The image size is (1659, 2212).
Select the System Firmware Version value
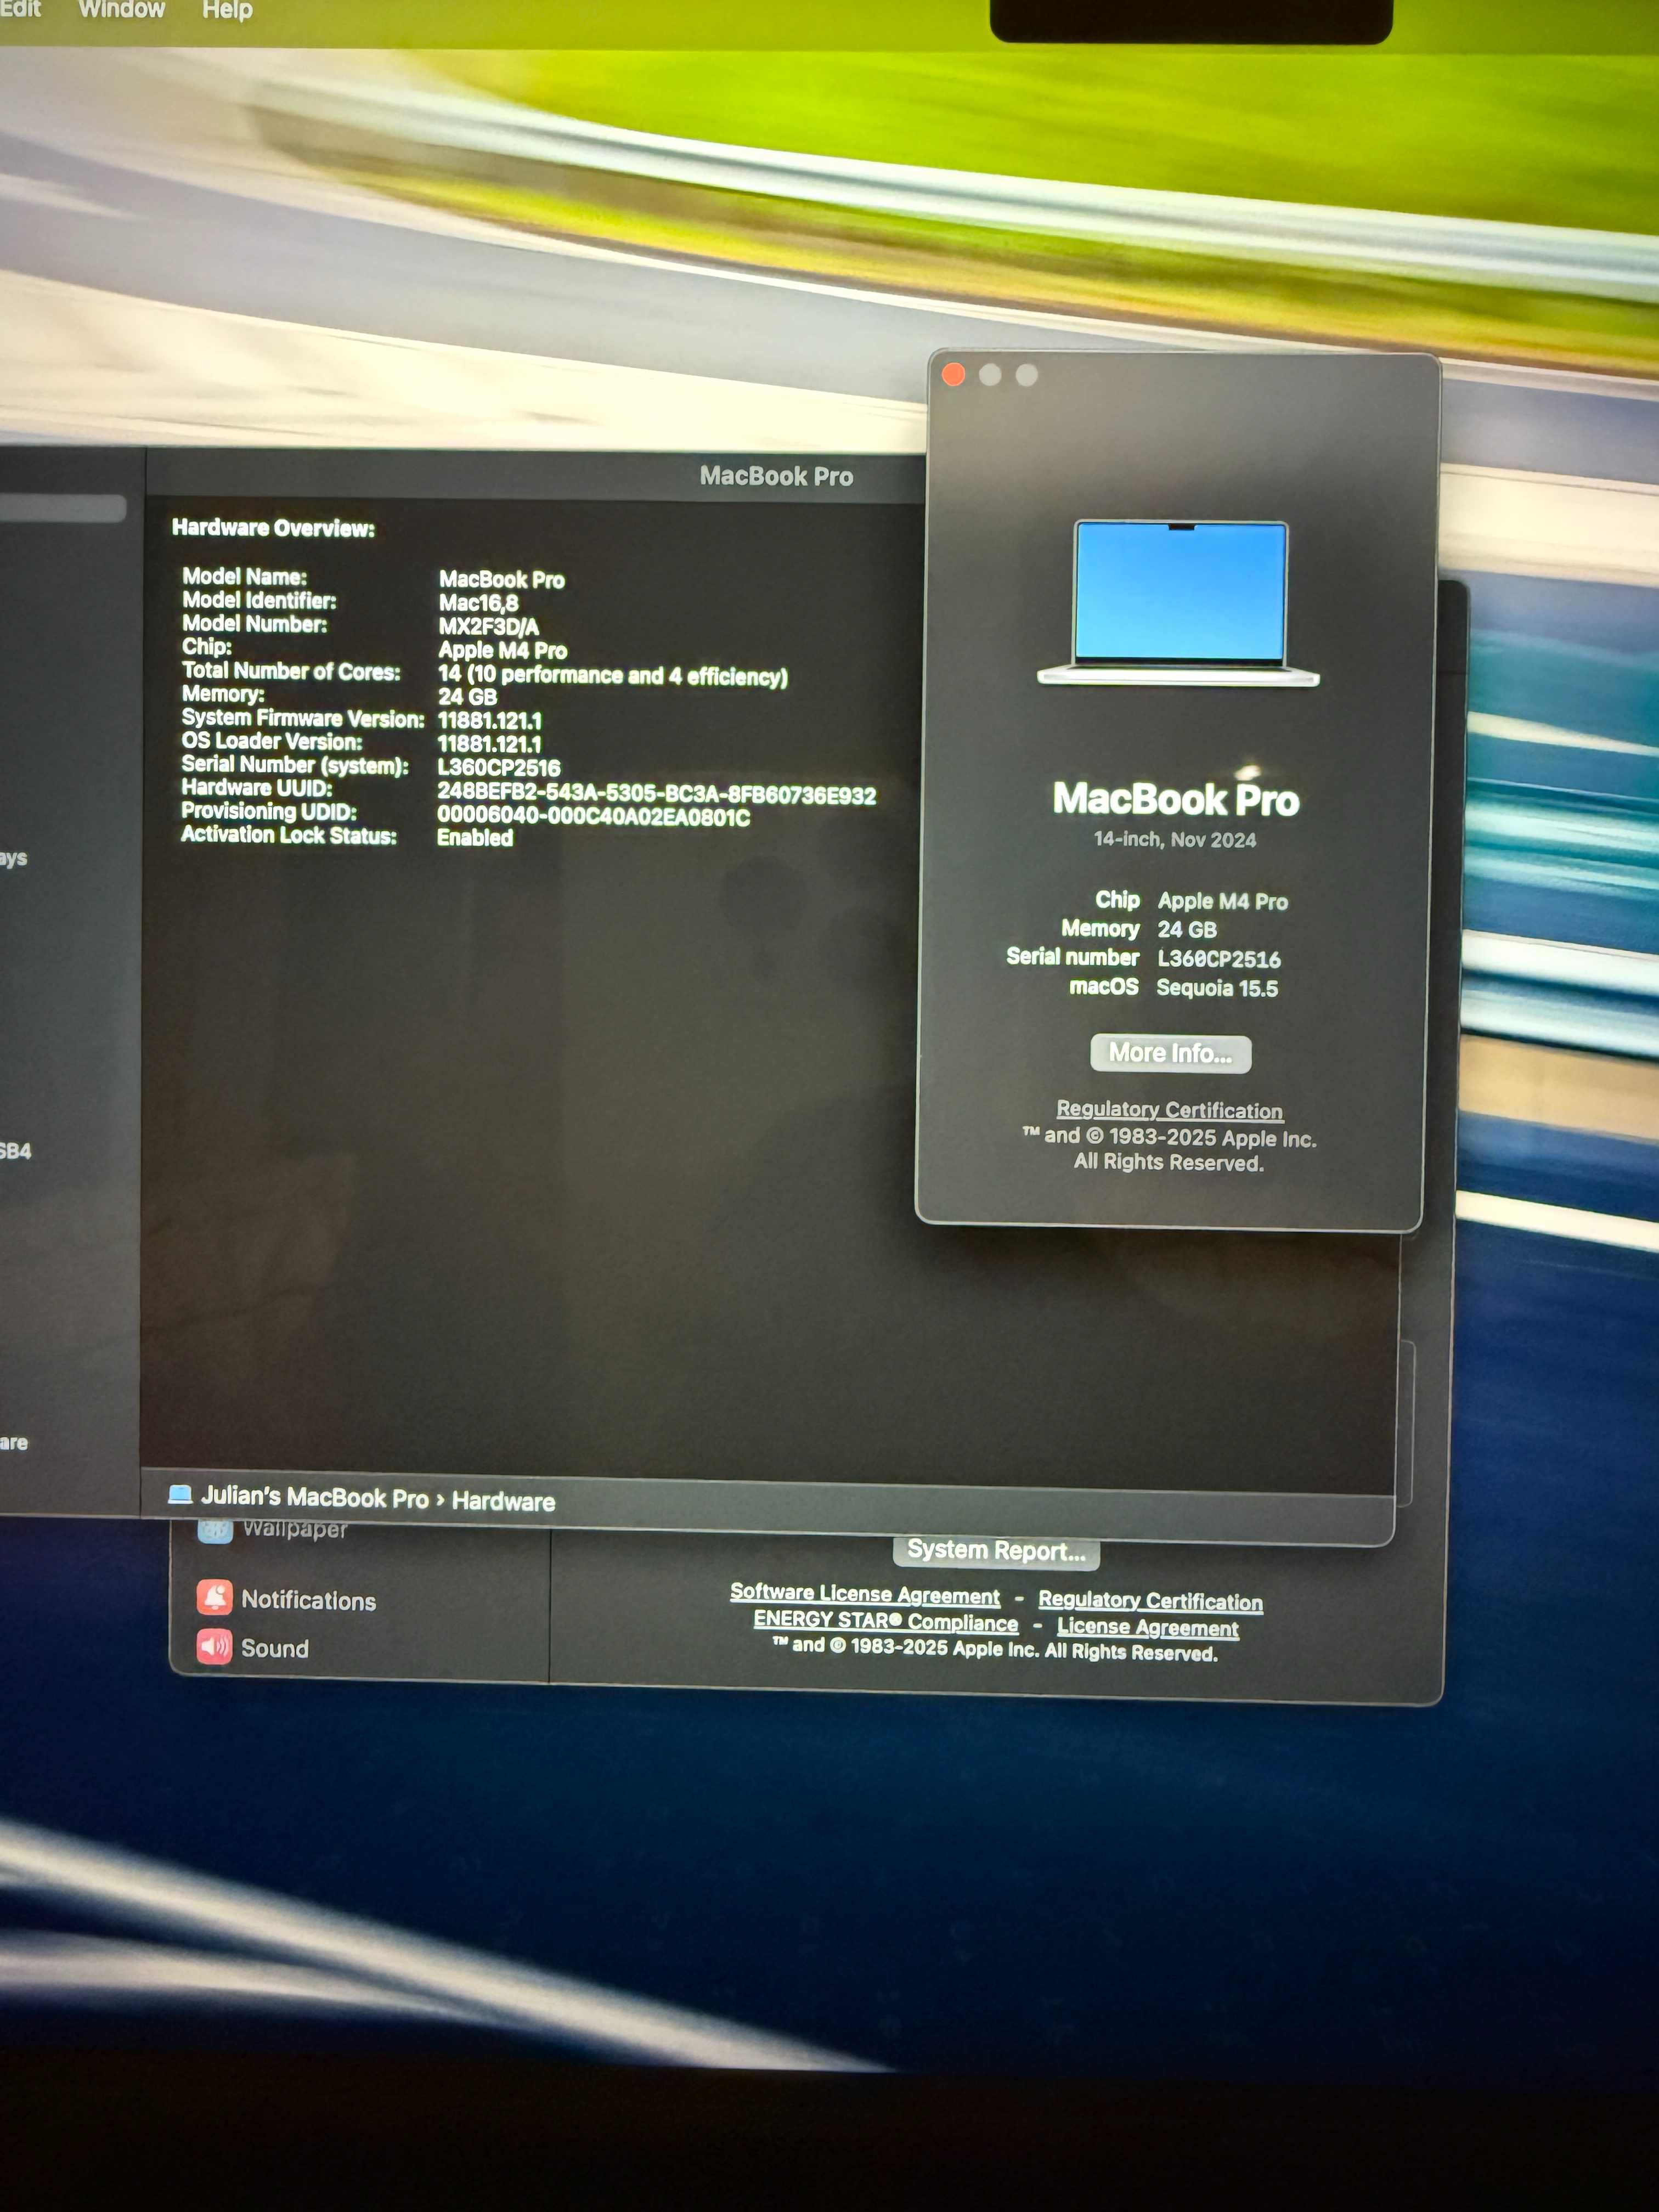(489, 721)
